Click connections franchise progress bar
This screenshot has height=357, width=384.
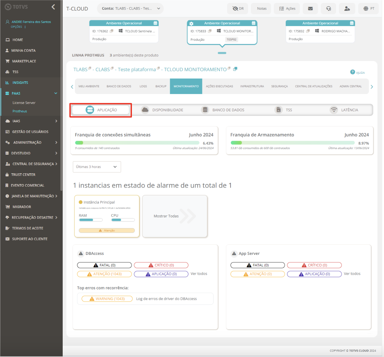tap(138, 143)
